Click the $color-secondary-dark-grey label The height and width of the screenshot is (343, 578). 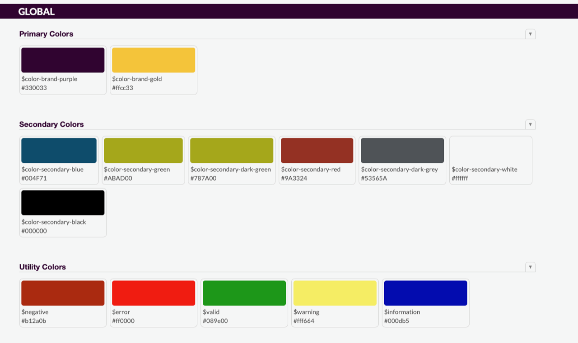(400, 169)
